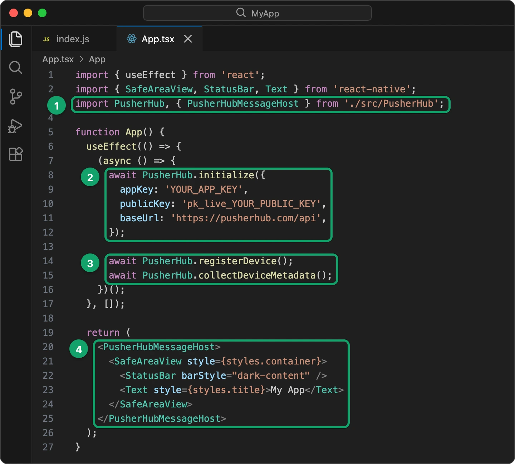Image resolution: width=515 pixels, height=464 pixels.
Task: Click 'function' keyword on line 5
Action: 98,132
